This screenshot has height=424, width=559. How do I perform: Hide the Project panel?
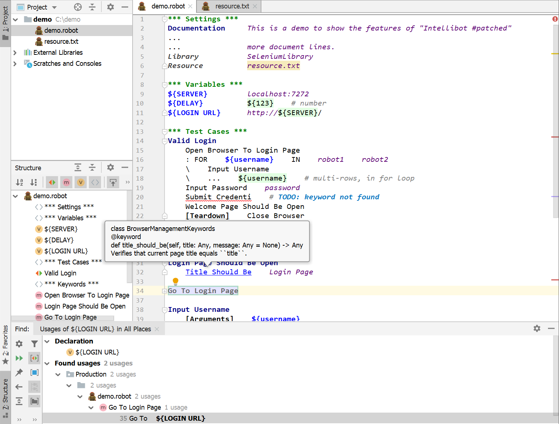coord(125,7)
